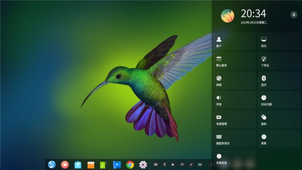
Task: Open the 时间日期 time and date tile
Action: (279, 100)
